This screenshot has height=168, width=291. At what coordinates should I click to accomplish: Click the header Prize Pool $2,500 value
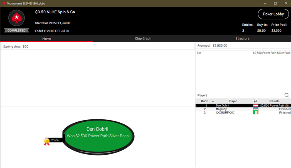tap(276, 31)
